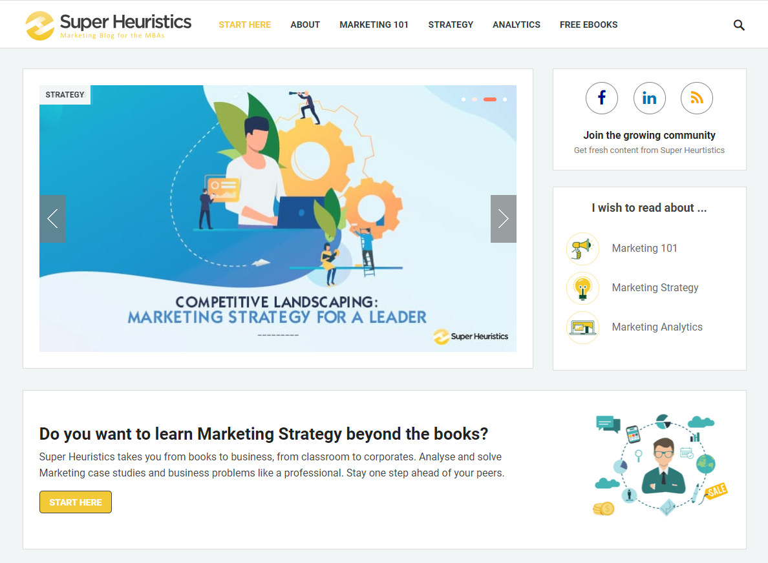Go to next slide arrow
Image resolution: width=768 pixels, height=563 pixels.
pos(504,219)
